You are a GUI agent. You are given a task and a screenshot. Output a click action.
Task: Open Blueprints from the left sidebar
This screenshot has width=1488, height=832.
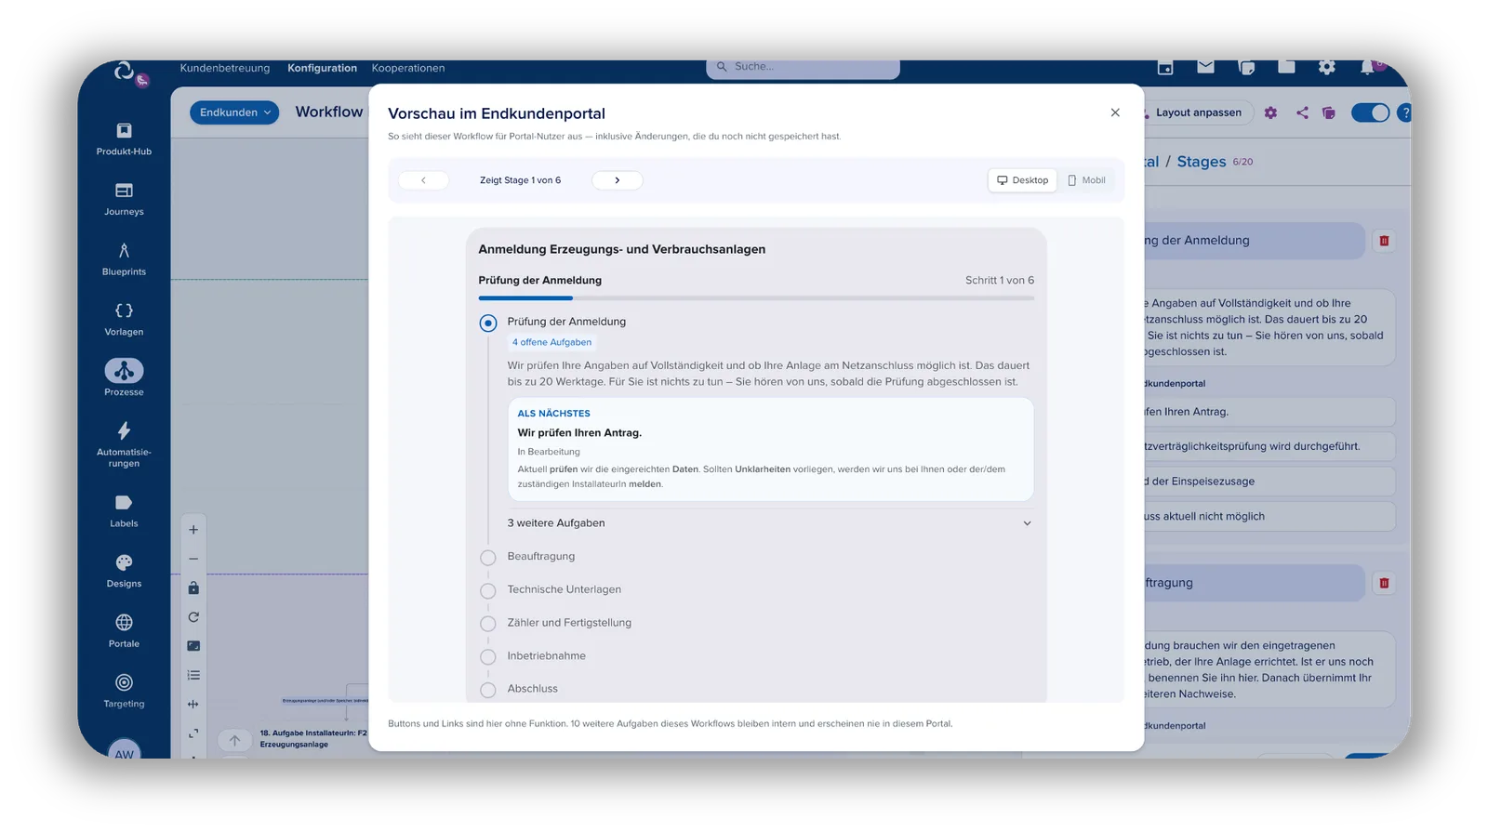click(x=124, y=259)
